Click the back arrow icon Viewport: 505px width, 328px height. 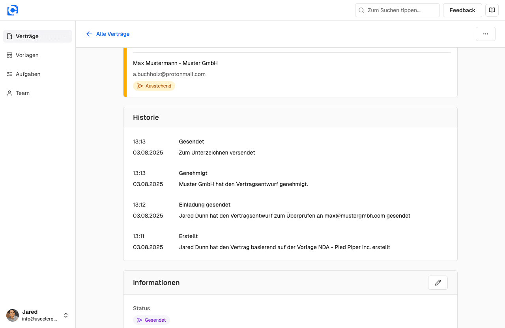[x=89, y=34]
